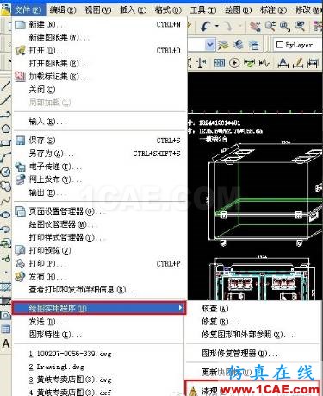Select 修复图形和外部参照(X) submenu entry
The width and height of the screenshot is (323, 396).
tap(252, 335)
